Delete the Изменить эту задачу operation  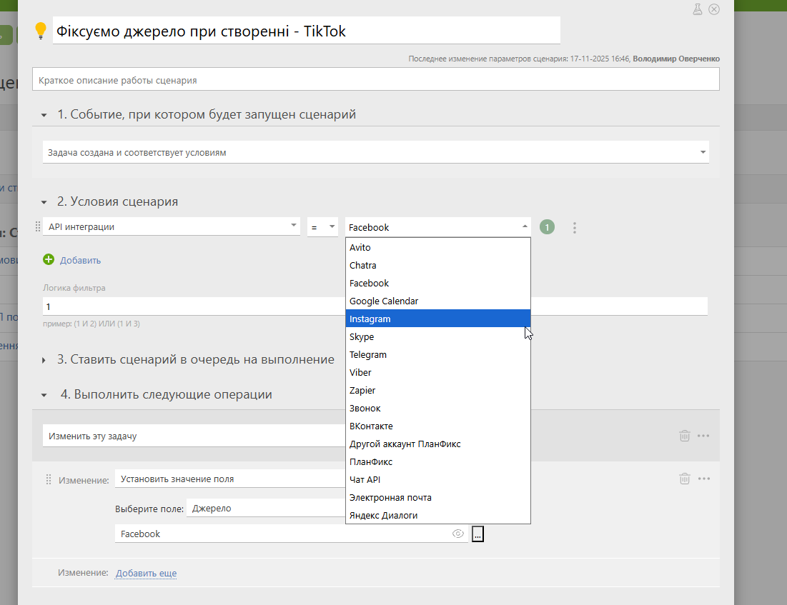point(684,436)
